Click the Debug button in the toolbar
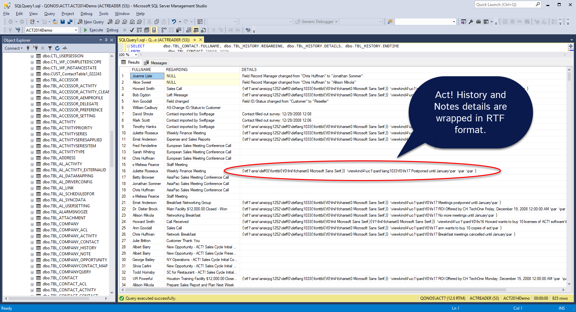 (112, 30)
